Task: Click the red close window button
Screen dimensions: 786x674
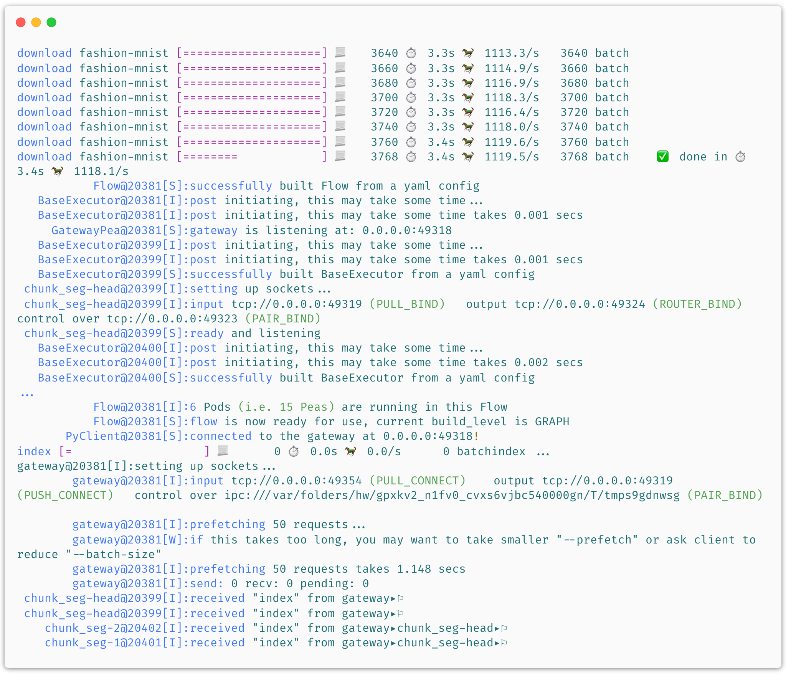Action: [x=21, y=22]
